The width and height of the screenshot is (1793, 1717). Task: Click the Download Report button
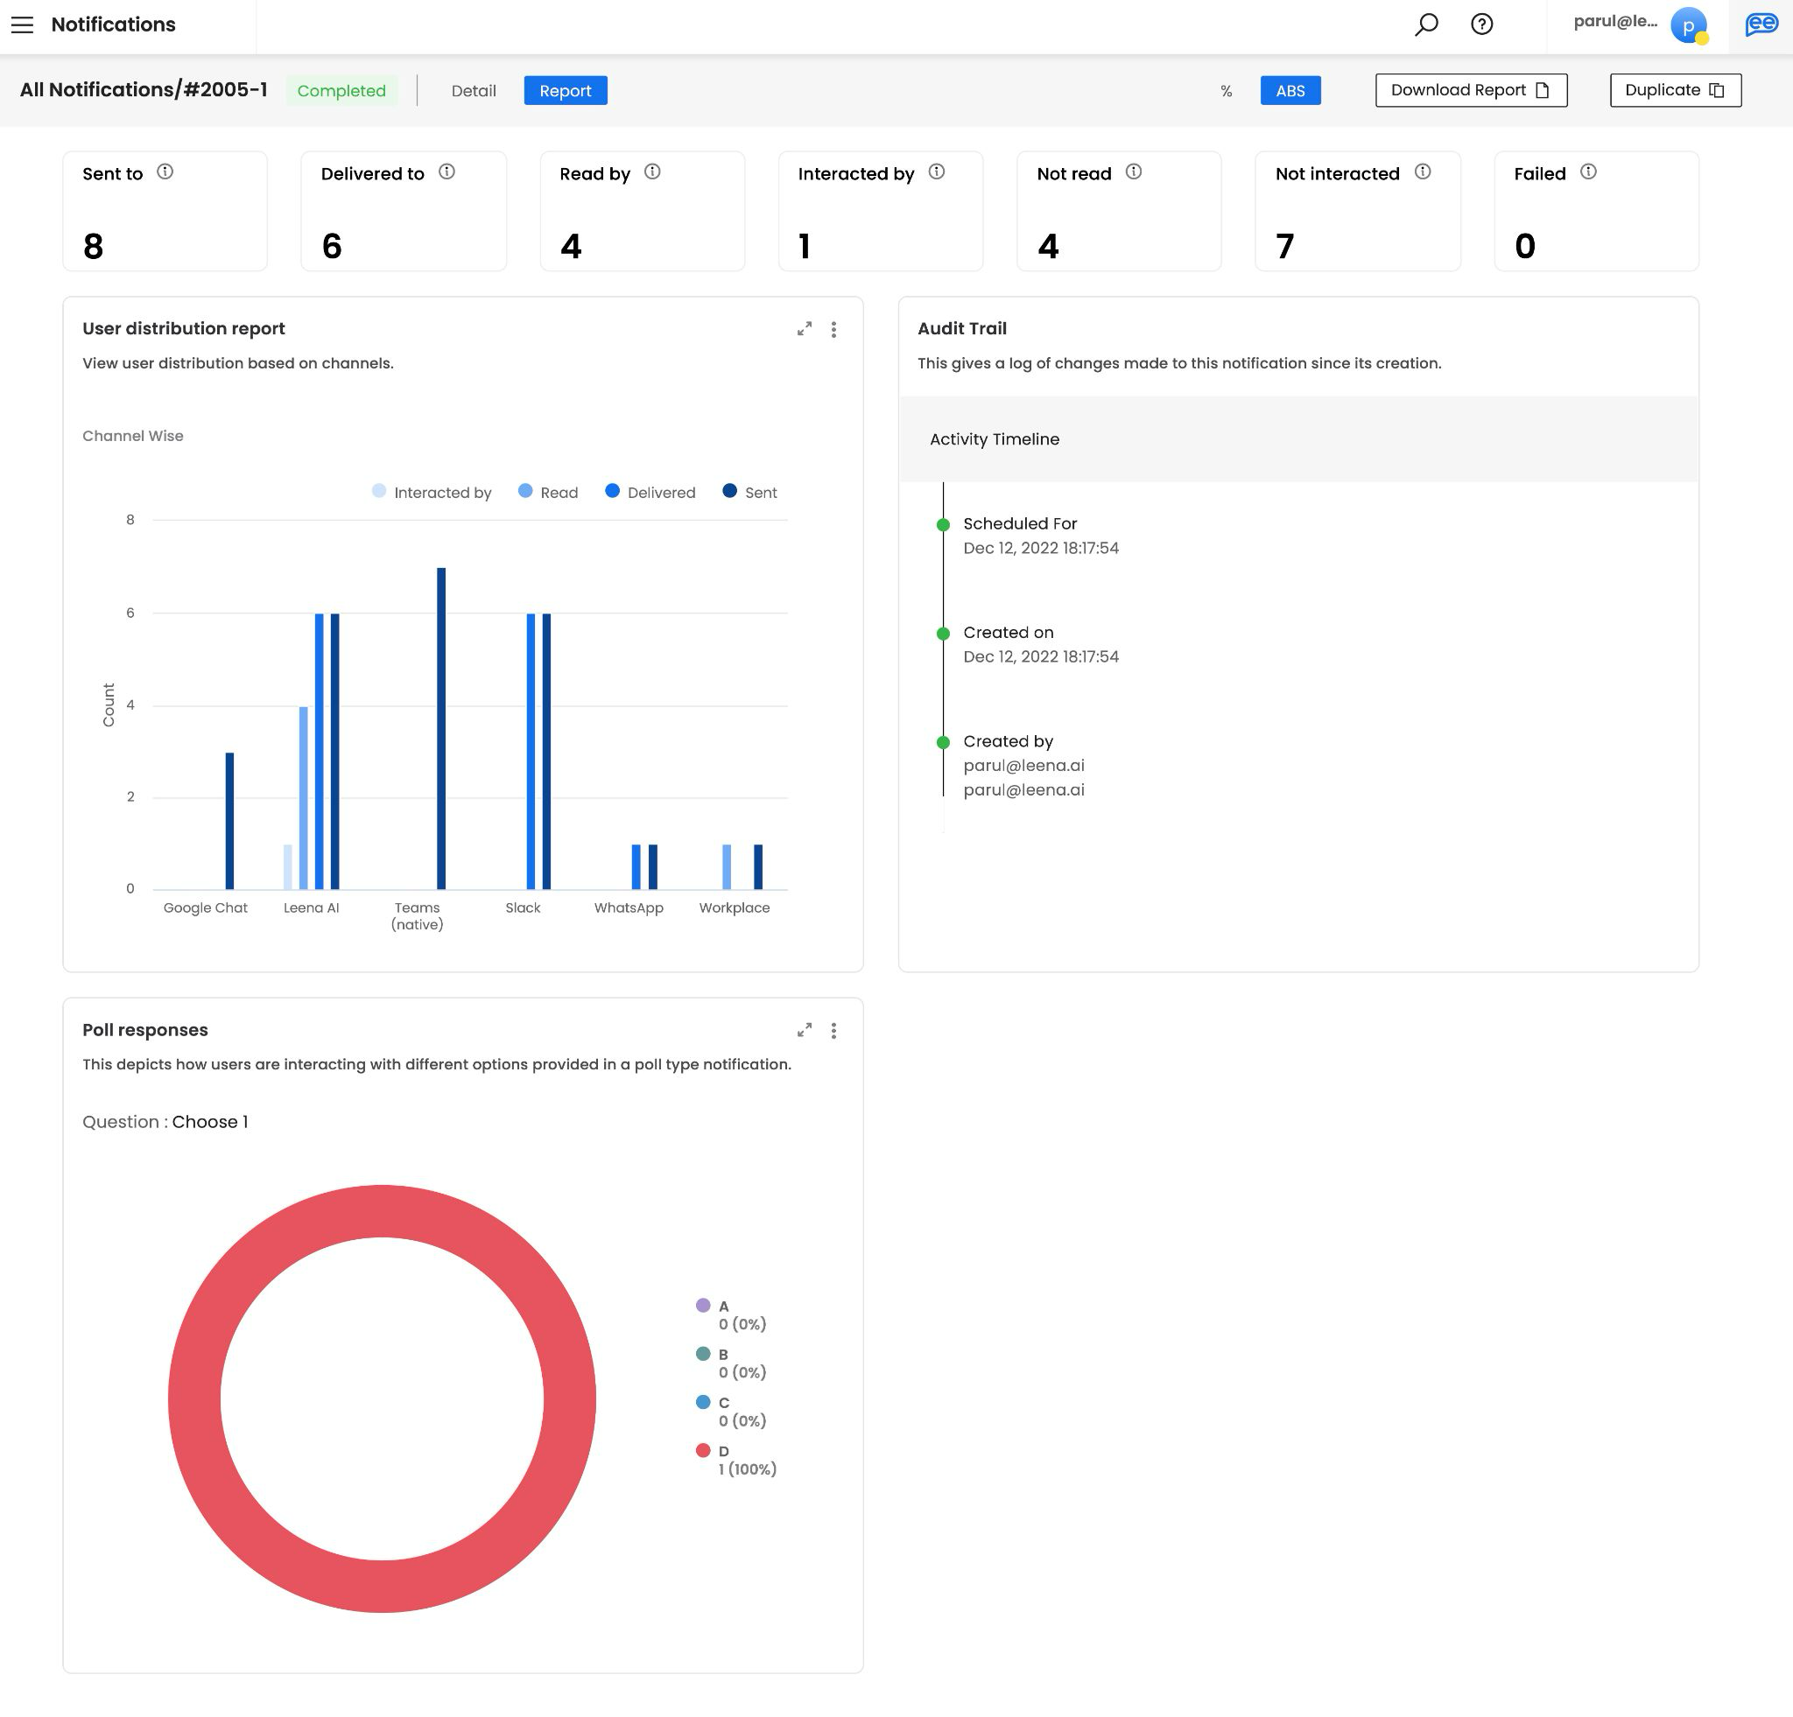pyautogui.click(x=1470, y=89)
